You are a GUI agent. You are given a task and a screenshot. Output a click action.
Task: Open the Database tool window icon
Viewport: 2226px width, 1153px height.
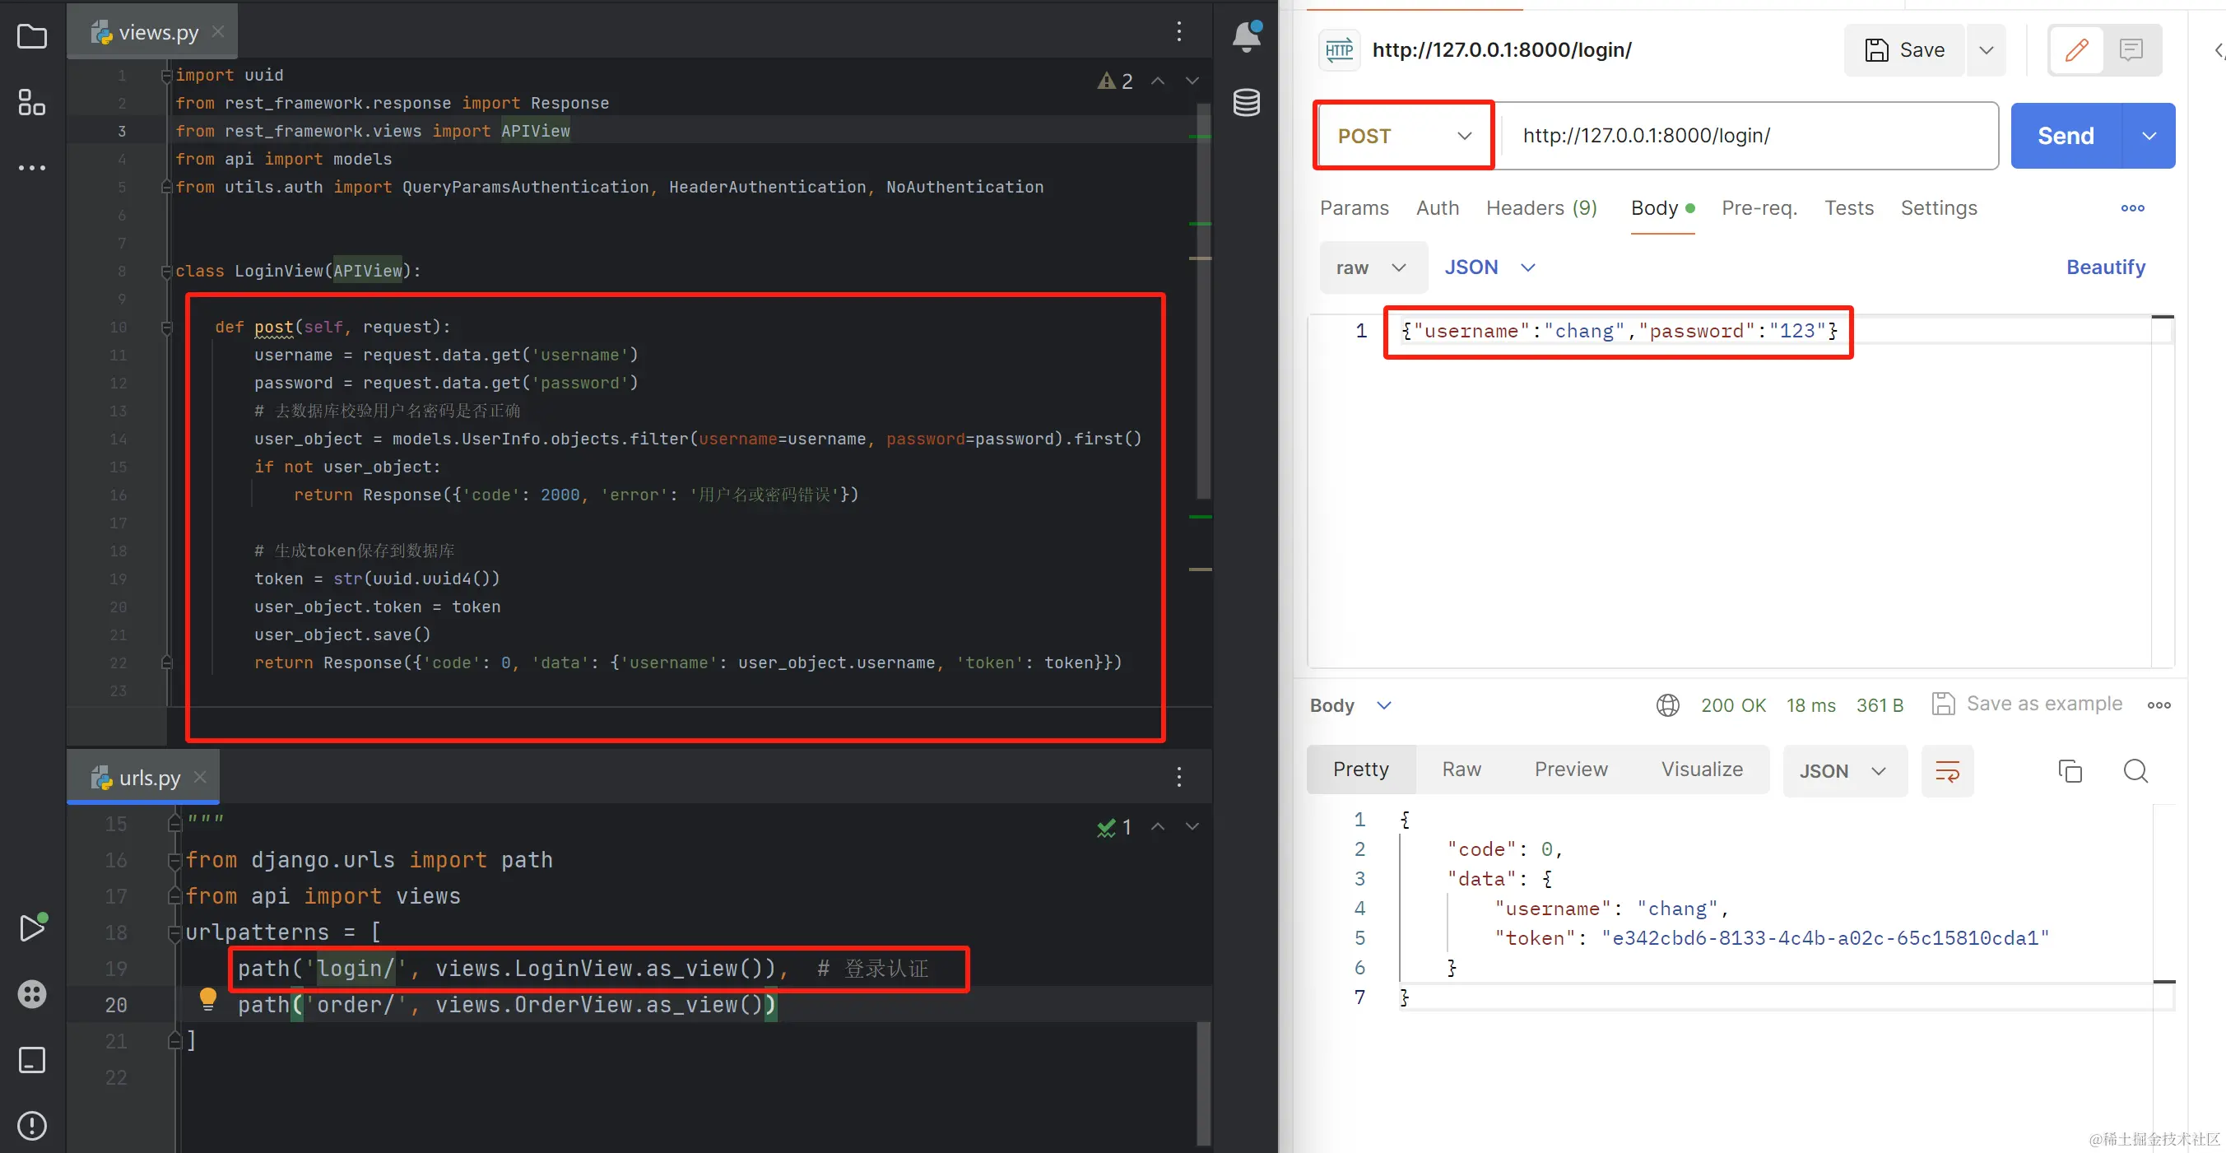[x=1246, y=102]
